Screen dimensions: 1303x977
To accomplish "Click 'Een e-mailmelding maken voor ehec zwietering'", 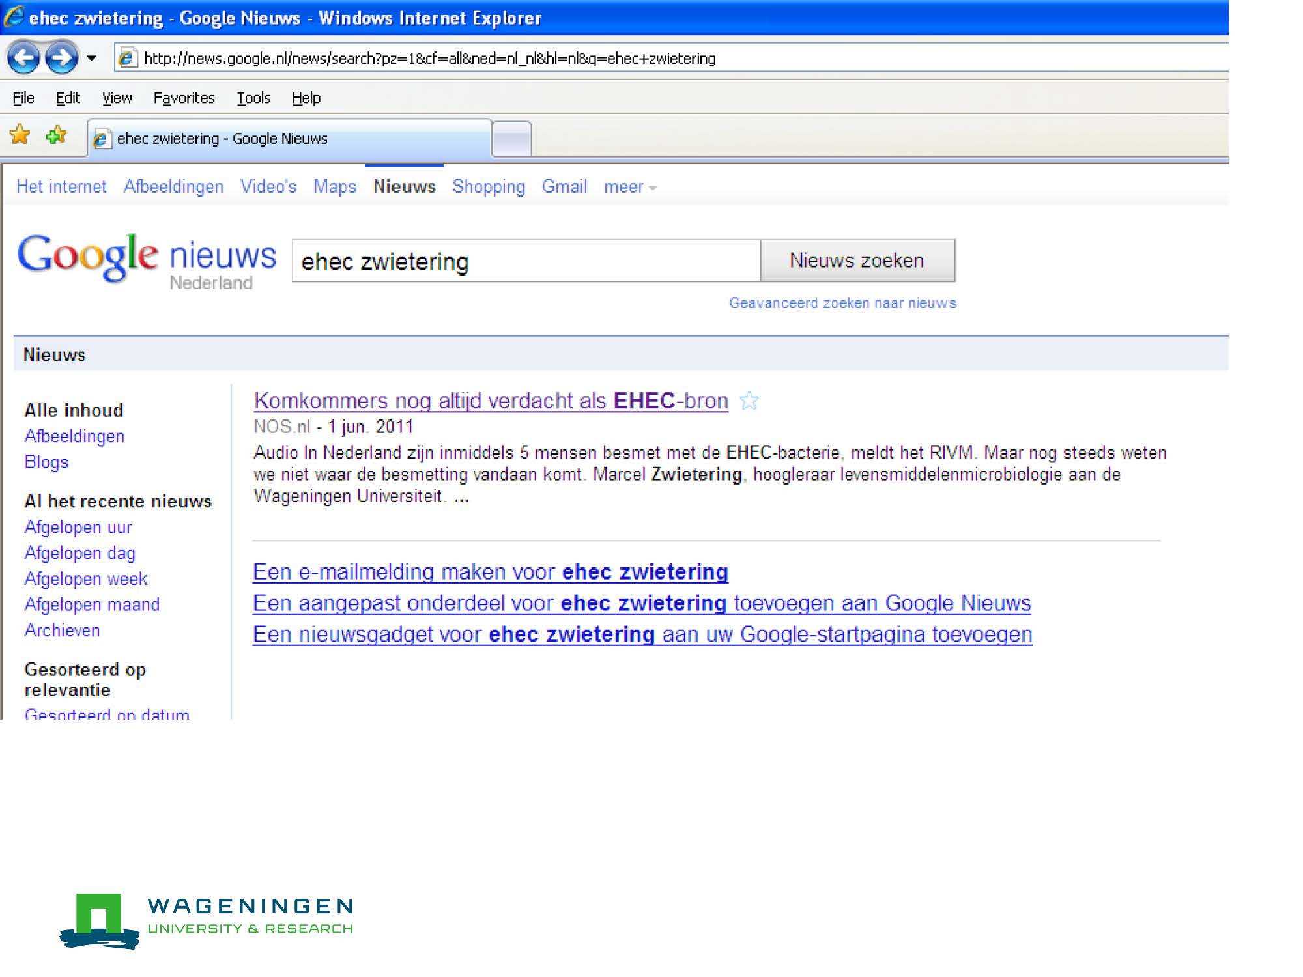I will click(x=491, y=572).
